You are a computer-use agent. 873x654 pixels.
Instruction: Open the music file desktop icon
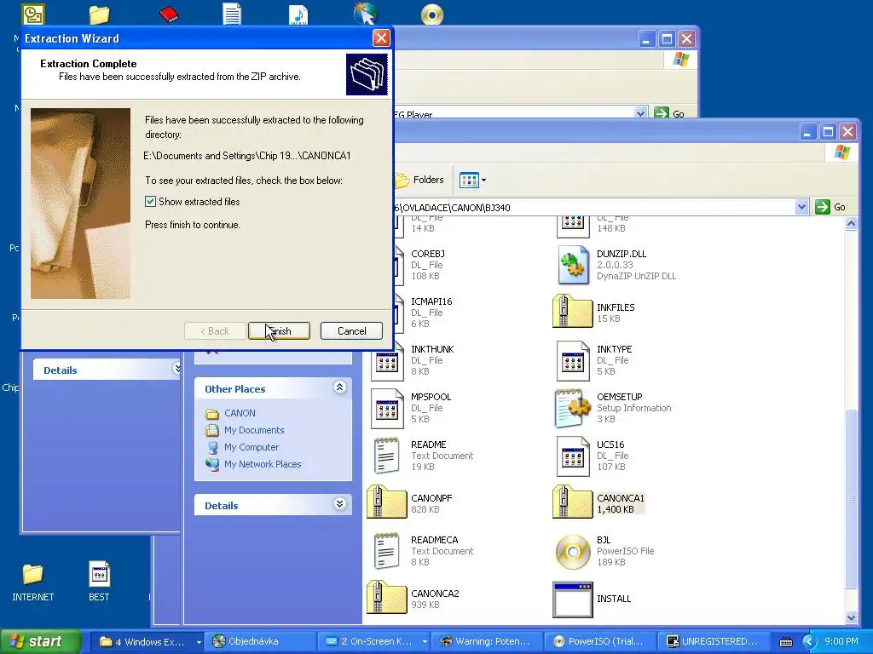pyautogui.click(x=298, y=14)
